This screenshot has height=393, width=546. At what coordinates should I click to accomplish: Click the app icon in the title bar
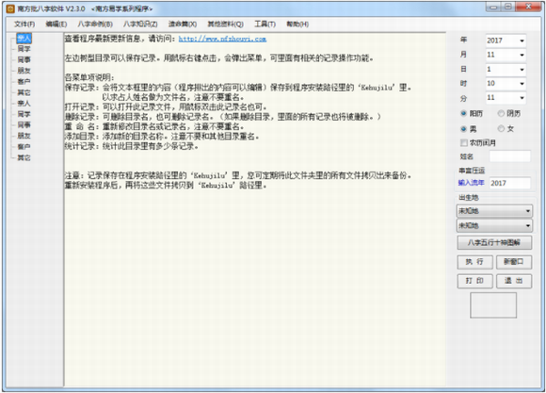[10, 8]
